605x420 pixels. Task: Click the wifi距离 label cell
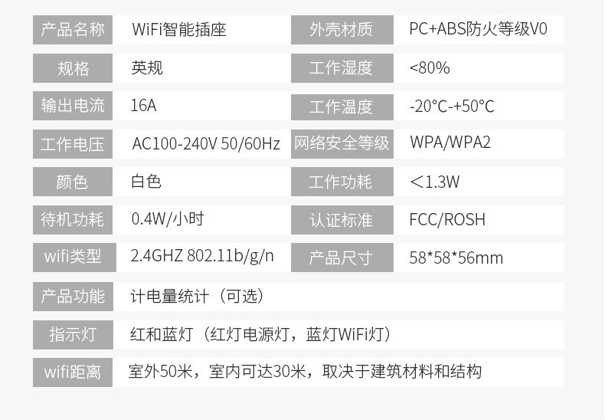pyautogui.click(x=73, y=372)
